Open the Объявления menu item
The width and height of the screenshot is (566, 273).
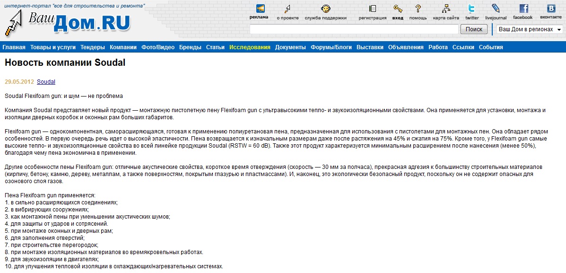click(406, 47)
